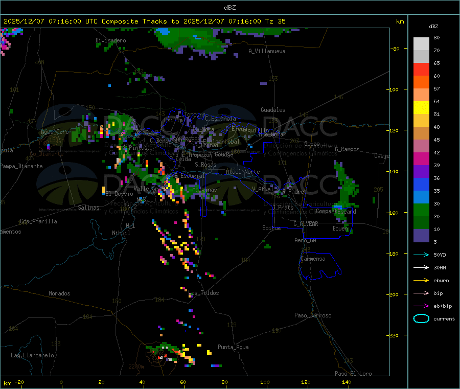The image size is (460, 389).
Task: Click the 0 km horizontal axis tick
Action: click(x=61, y=382)
